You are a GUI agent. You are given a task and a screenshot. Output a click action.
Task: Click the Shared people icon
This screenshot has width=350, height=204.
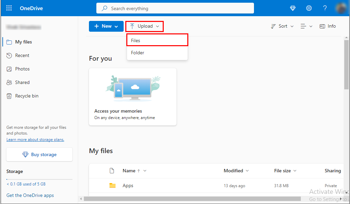coord(9,83)
